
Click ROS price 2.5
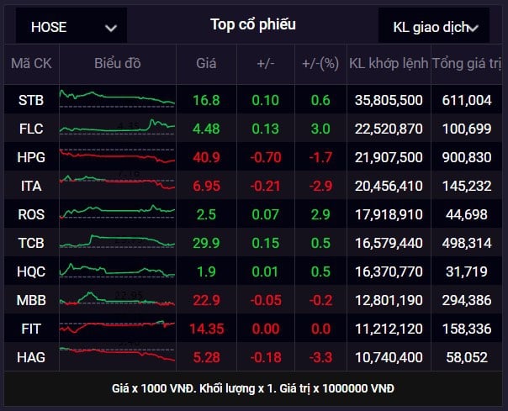point(206,214)
